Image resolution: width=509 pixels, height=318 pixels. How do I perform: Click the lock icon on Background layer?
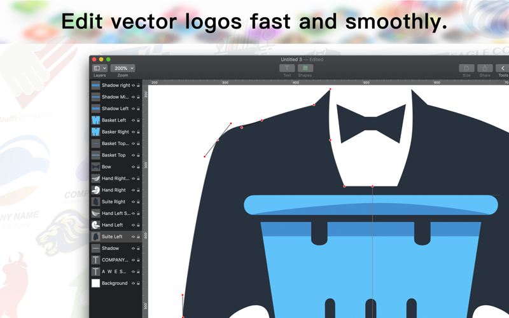point(138,283)
